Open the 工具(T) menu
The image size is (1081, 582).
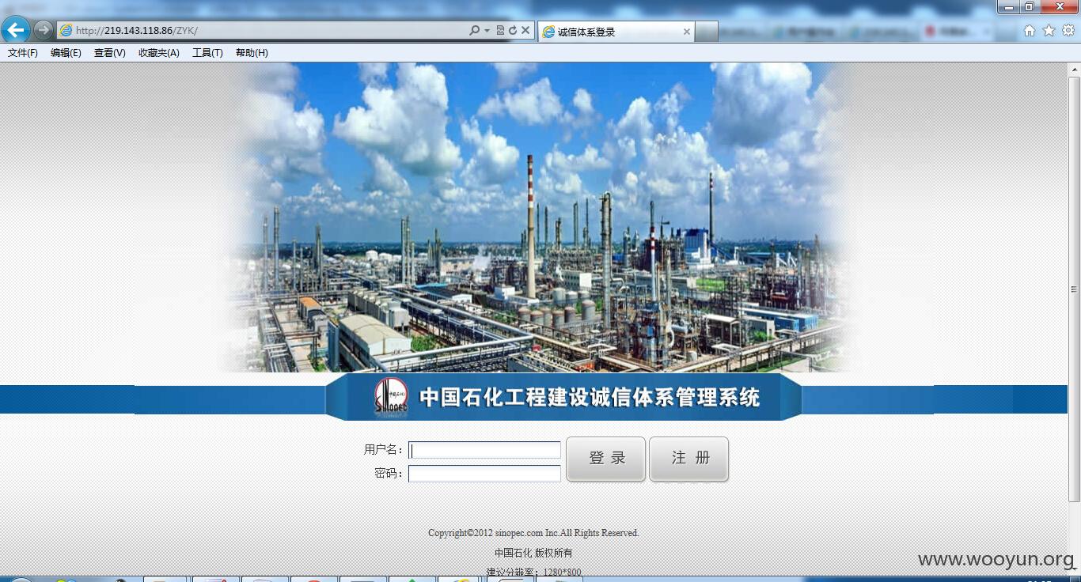coord(207,53)
